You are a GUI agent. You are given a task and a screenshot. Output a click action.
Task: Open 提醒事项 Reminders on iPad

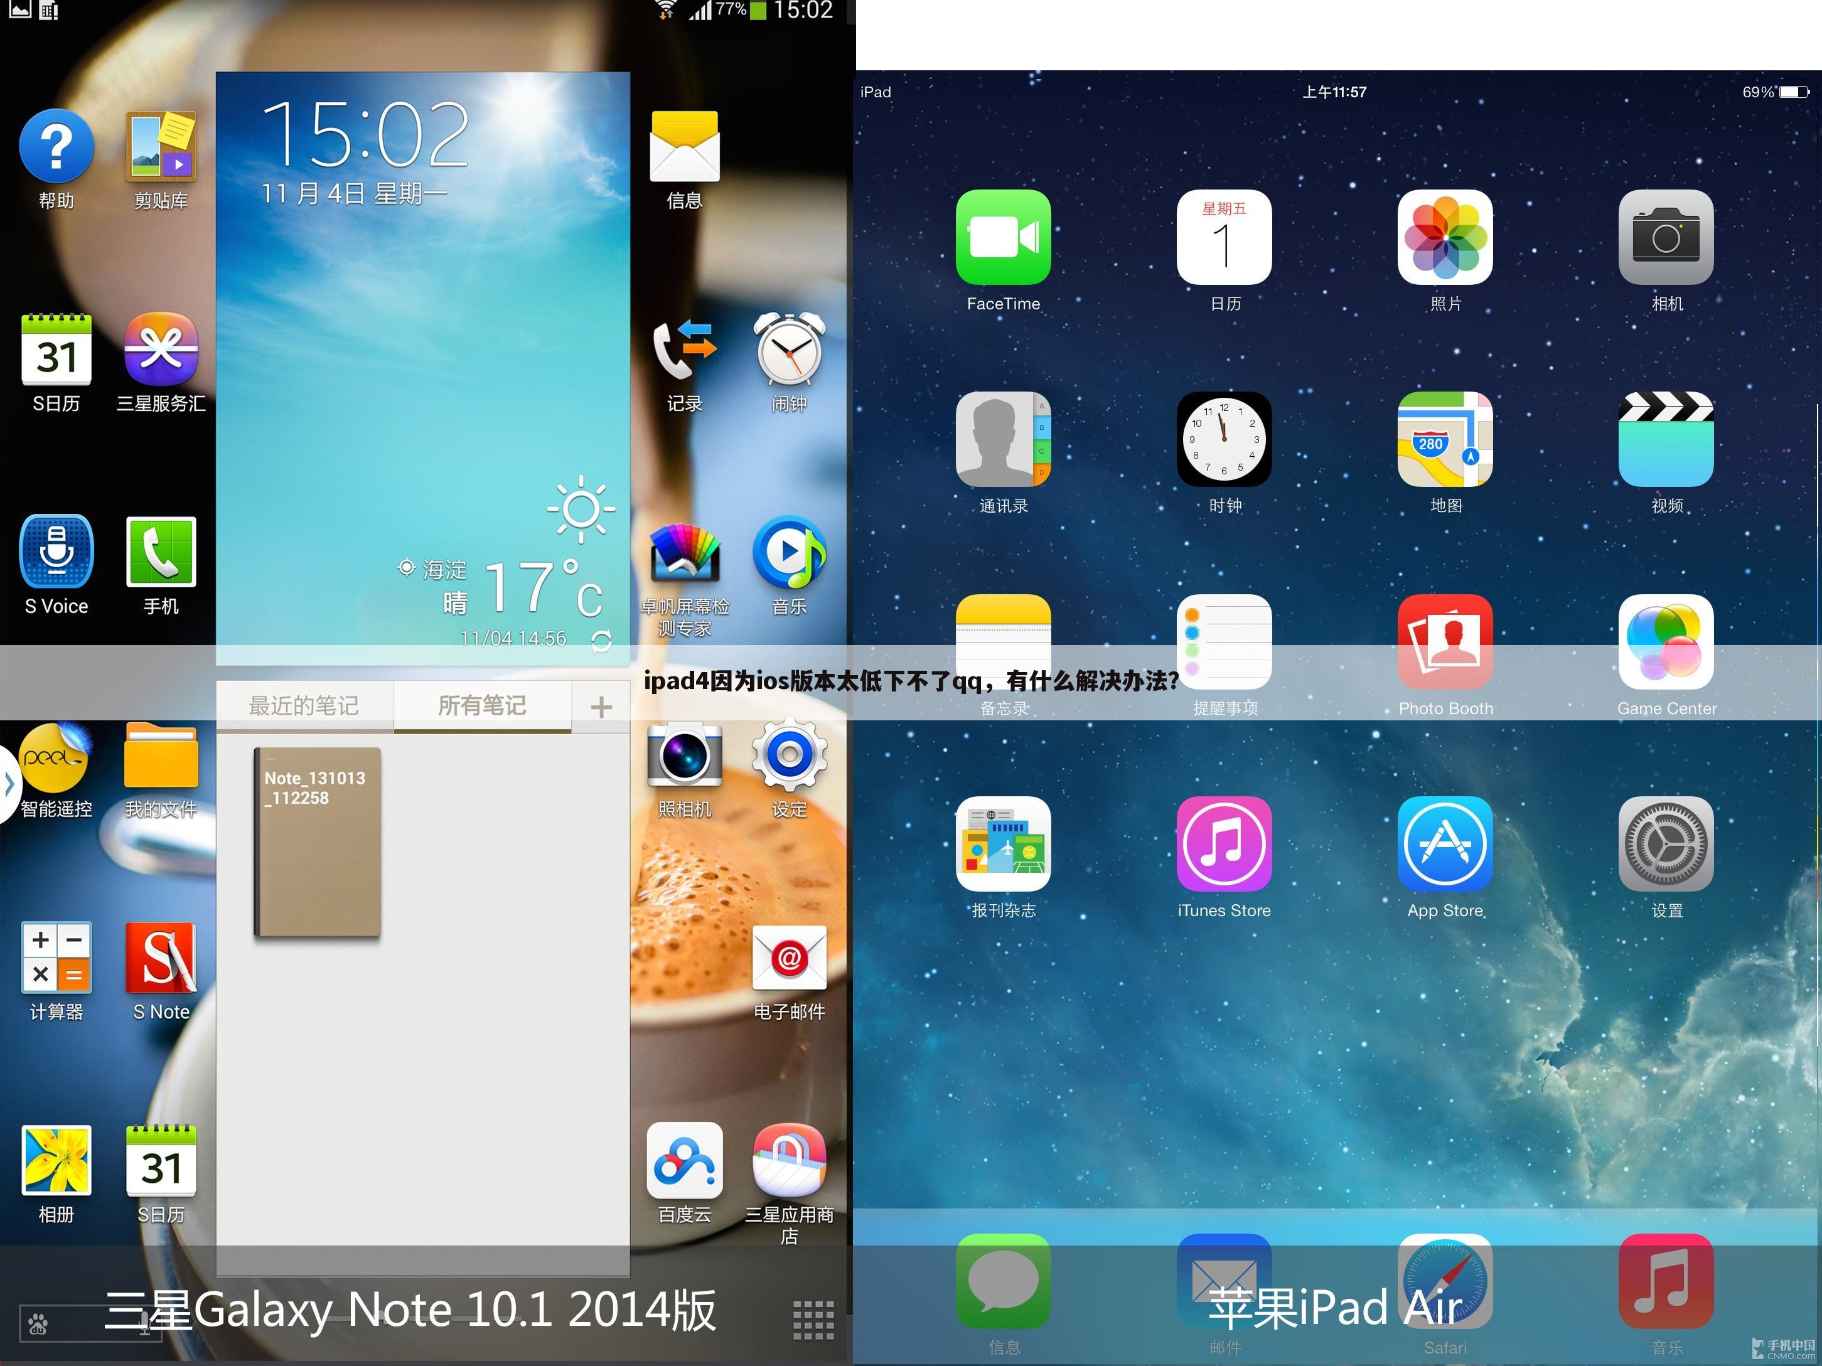point(1224,641)
